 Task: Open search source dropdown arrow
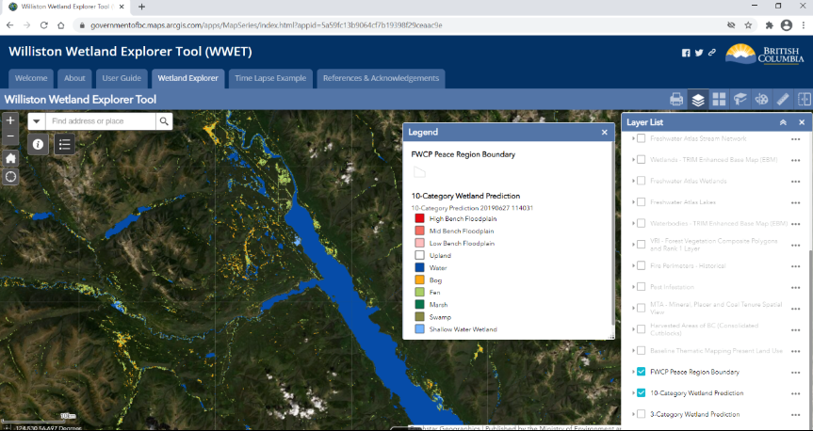pos(37,121)
